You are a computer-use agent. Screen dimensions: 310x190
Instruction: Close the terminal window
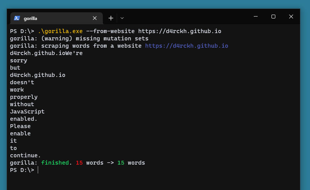pos(291,17)
